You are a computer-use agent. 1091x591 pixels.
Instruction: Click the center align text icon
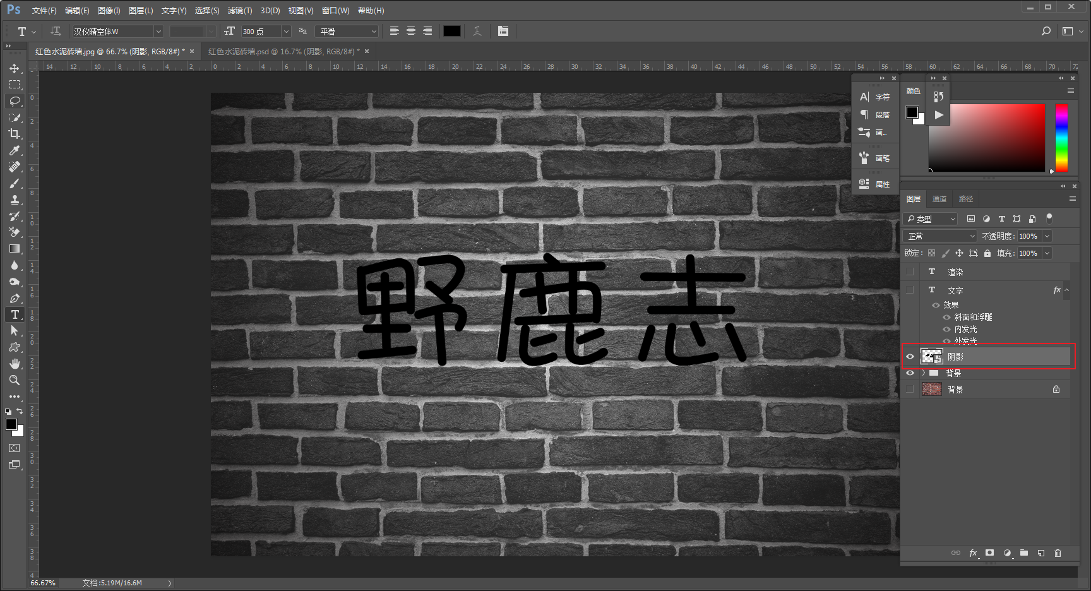(411, 31)
